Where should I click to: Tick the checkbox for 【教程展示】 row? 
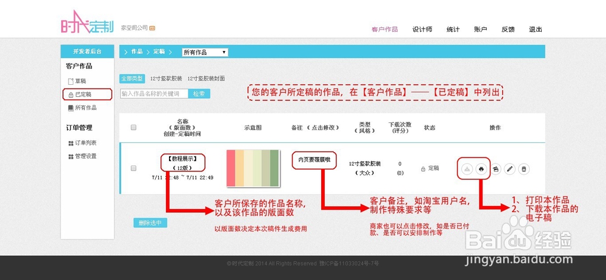pyautogui.click(x=134, y=168)
